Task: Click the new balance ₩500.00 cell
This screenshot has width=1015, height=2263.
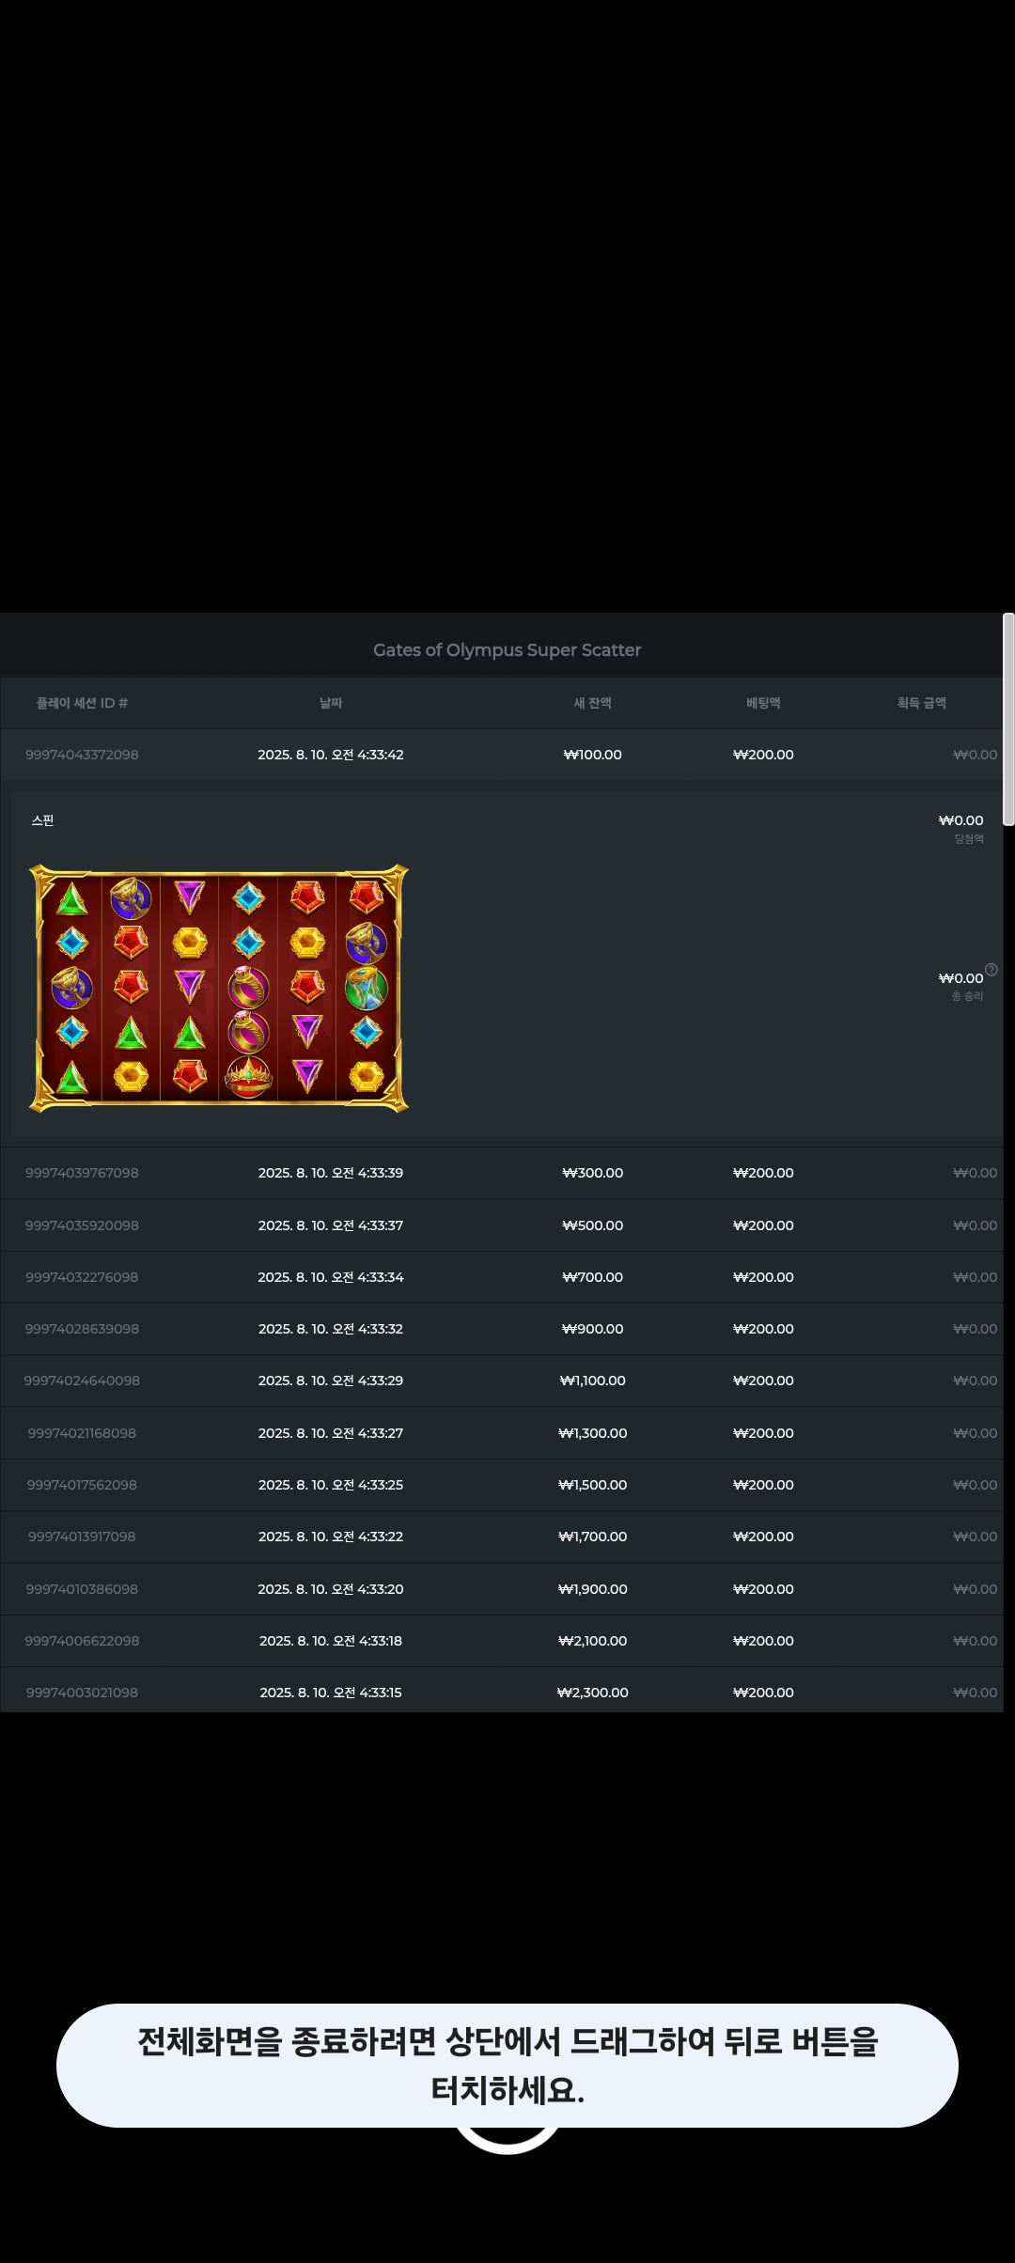Action: (x=593, y=1225)
